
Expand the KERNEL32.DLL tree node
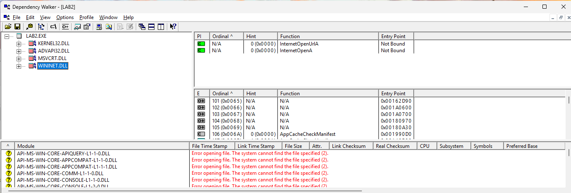19,44
